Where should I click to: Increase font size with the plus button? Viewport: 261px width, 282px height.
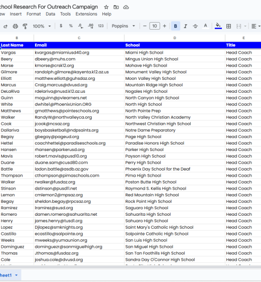tap(165, 26)
